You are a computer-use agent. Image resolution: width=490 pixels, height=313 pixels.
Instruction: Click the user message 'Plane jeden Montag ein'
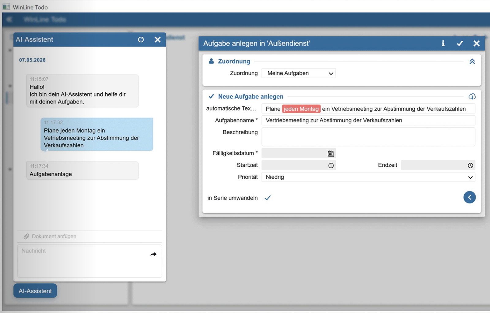(97, 134)
